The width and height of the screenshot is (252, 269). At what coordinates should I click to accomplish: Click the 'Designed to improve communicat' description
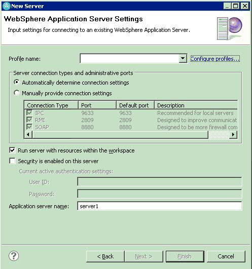[197, 120]
